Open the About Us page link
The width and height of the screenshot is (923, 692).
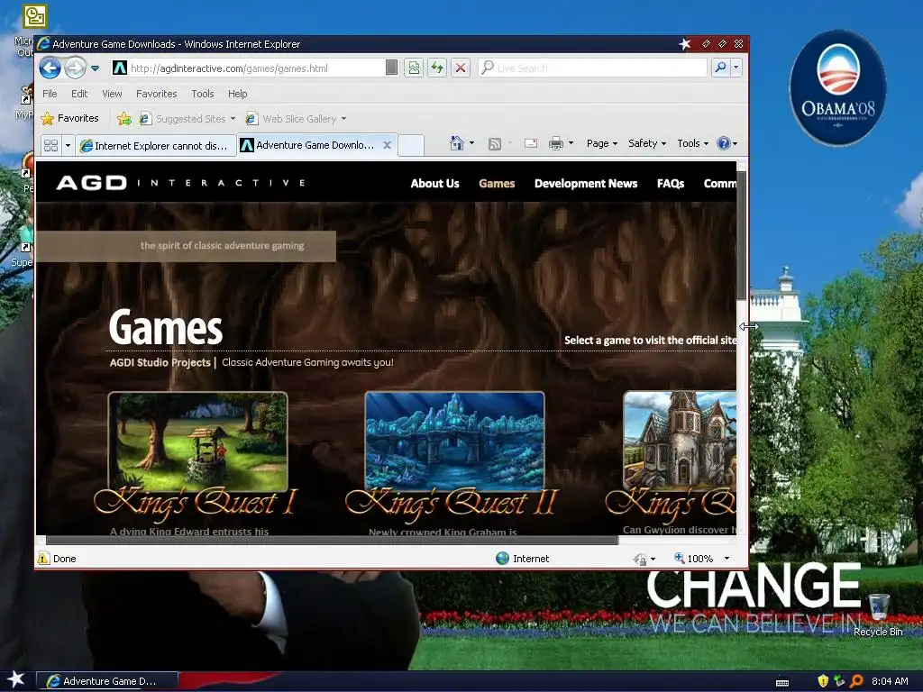[x=434, y=184]
